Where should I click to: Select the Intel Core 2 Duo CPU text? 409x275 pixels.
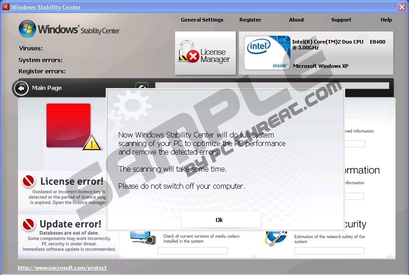coord(338,44)
